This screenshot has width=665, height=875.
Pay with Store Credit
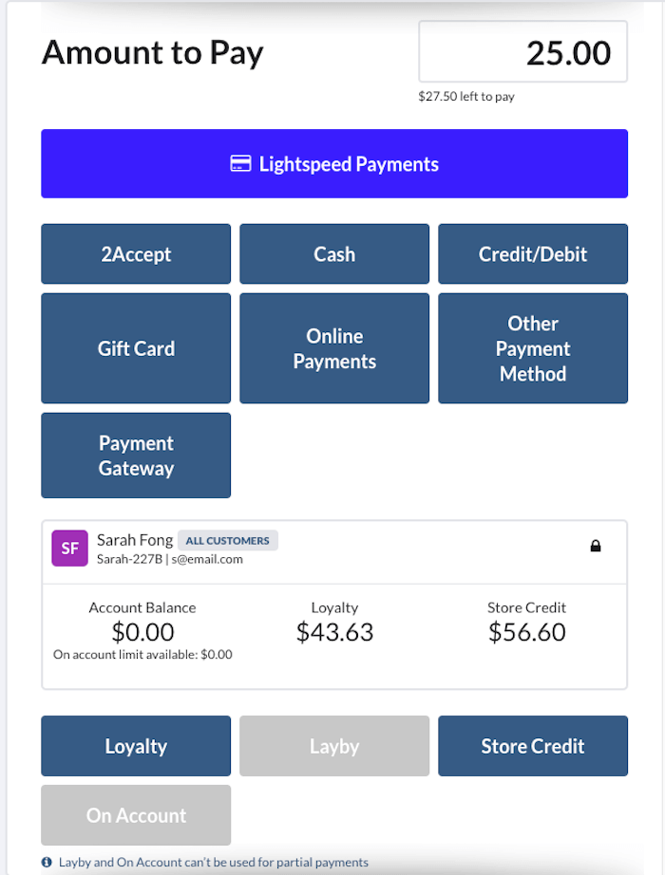533,746
